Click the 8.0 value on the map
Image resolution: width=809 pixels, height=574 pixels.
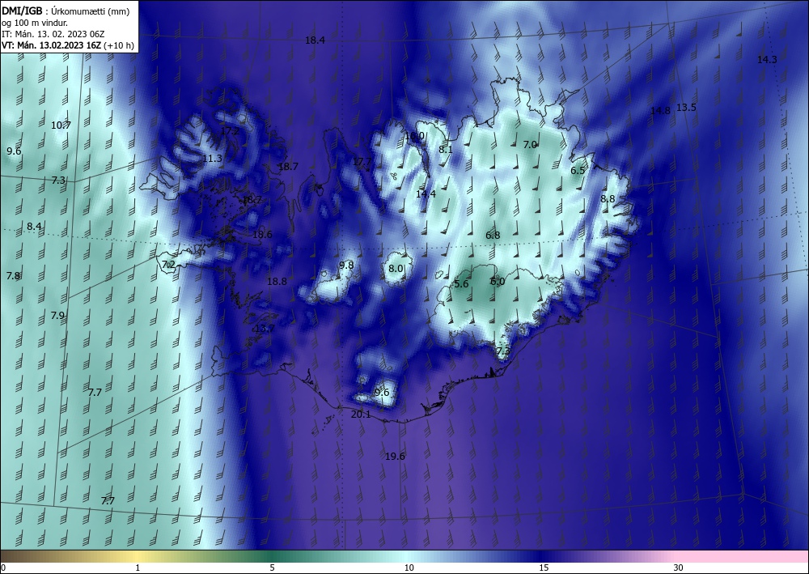pos(396,269)
